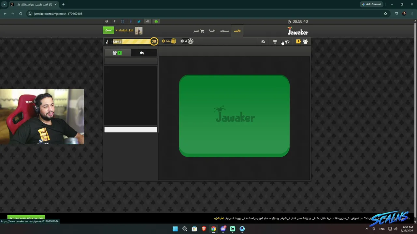Image resolution: width=417 pixels, height=234 pixels.
Task: Click the ENG language indicator
Action: 382,229
